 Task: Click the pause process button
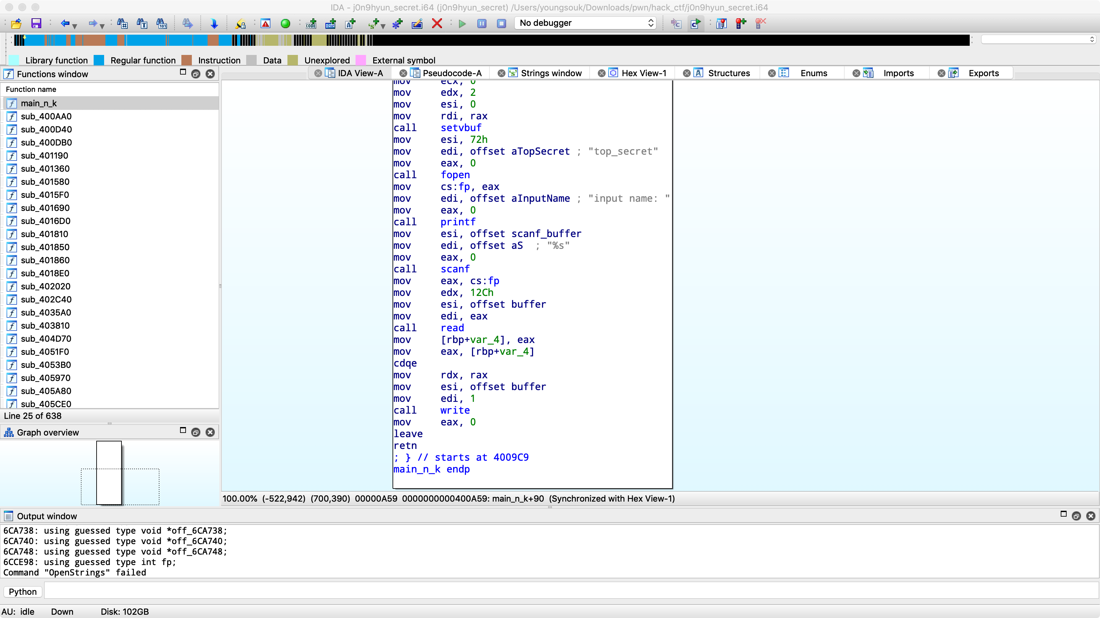coord(482,24)
